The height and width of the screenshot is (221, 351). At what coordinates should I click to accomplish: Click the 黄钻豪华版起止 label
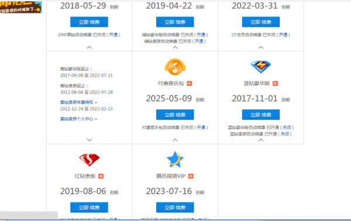(x=76, y=69)
